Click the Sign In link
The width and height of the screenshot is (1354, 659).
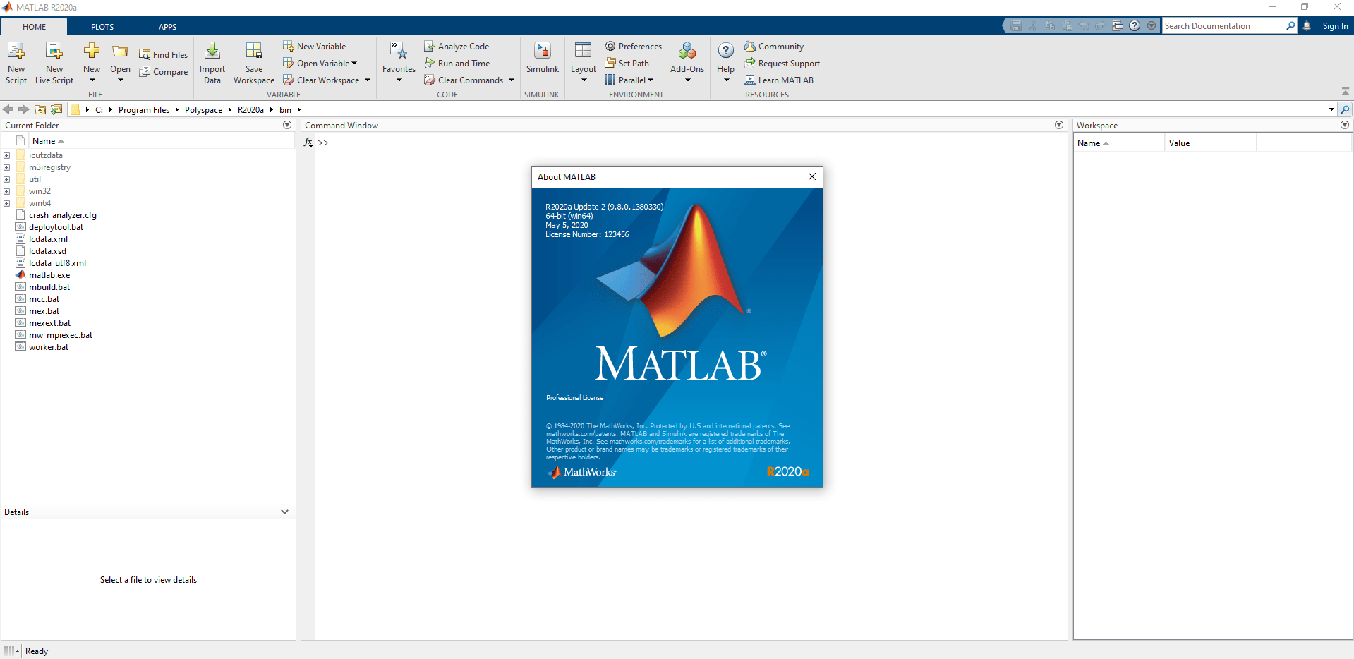pos(1334,25)
